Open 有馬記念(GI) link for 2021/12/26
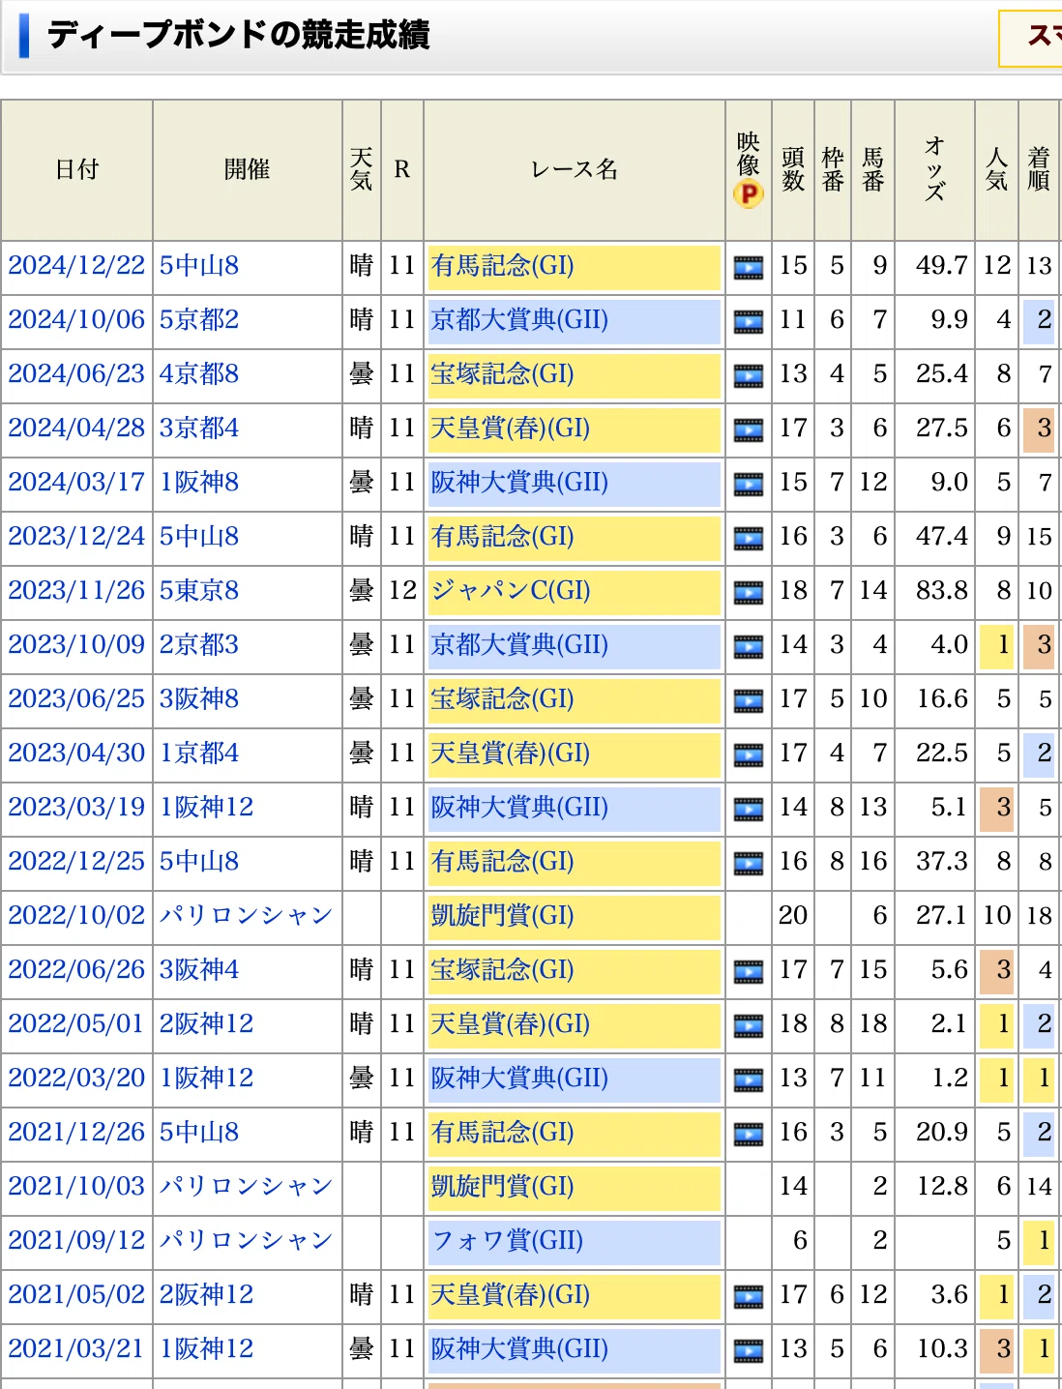 pos(503,1133)
